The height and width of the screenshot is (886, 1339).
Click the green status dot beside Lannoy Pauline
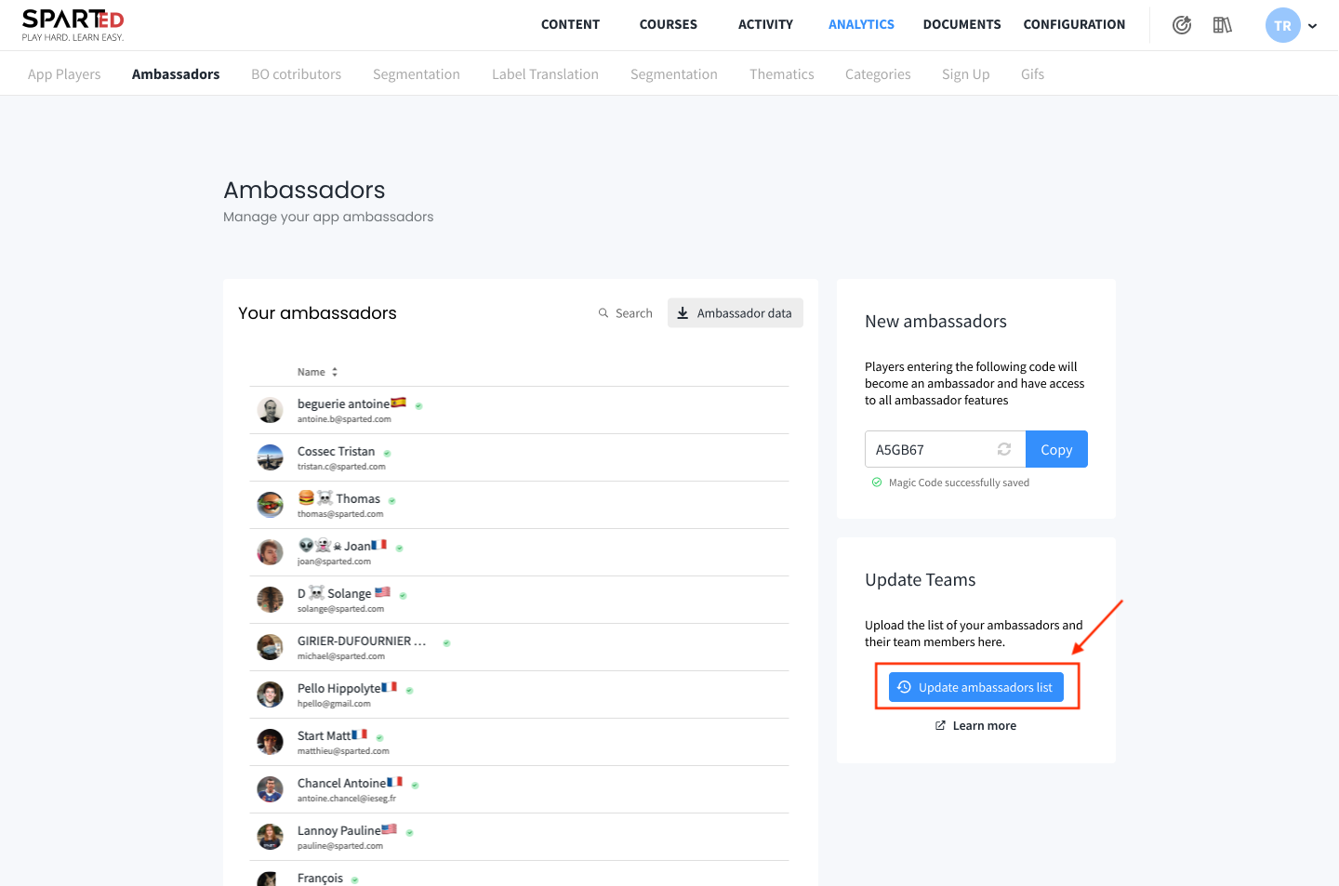click(409, 833)
